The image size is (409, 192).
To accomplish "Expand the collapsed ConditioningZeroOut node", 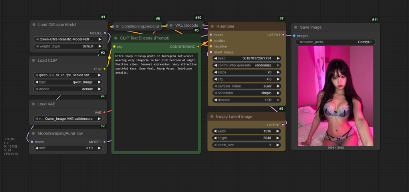I will point(117,26).
